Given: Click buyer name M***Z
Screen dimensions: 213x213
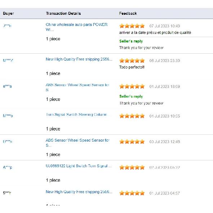Looking at the screenshot, I should tap(8, 60).
